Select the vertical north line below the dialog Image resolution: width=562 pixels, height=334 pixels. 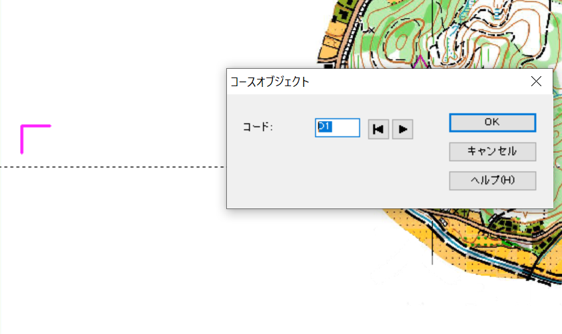click(x=433, y=243)
